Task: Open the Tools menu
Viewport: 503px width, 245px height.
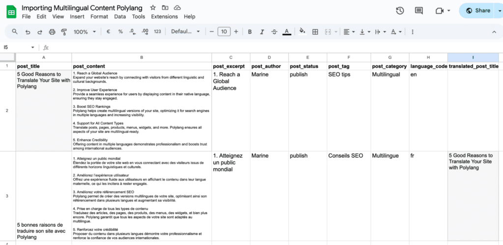Action: (x=139, y=17)
